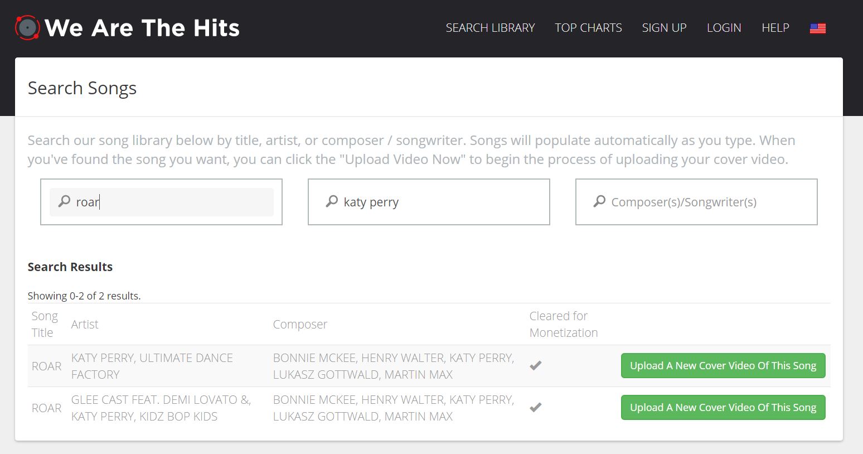Click composer cell in the Ultimate Dance Factory row
863x454 pixels.
394,366
